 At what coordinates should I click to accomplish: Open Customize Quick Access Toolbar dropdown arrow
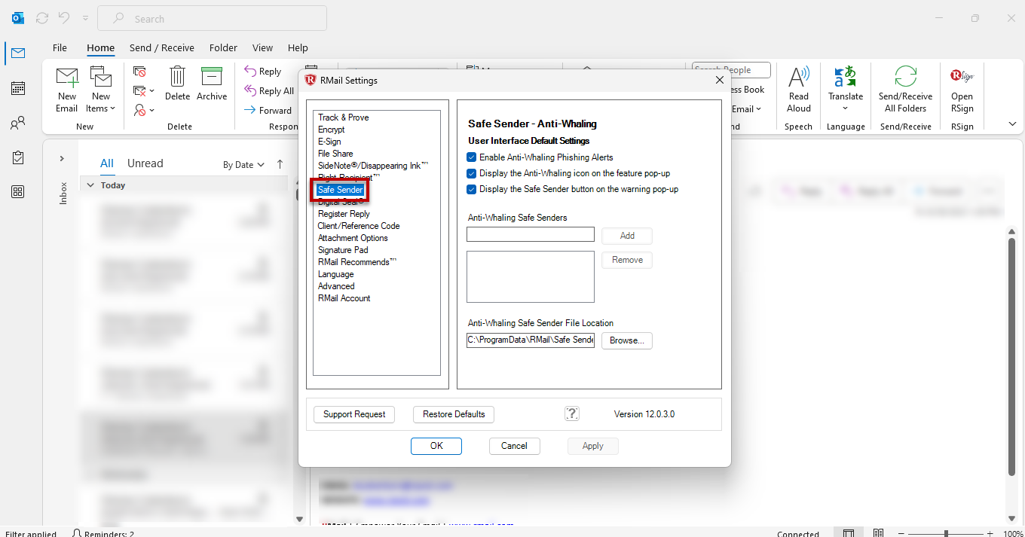coord(85,18)
